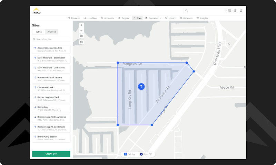Click pickup arrow icon on Cameron Creek

35,87
